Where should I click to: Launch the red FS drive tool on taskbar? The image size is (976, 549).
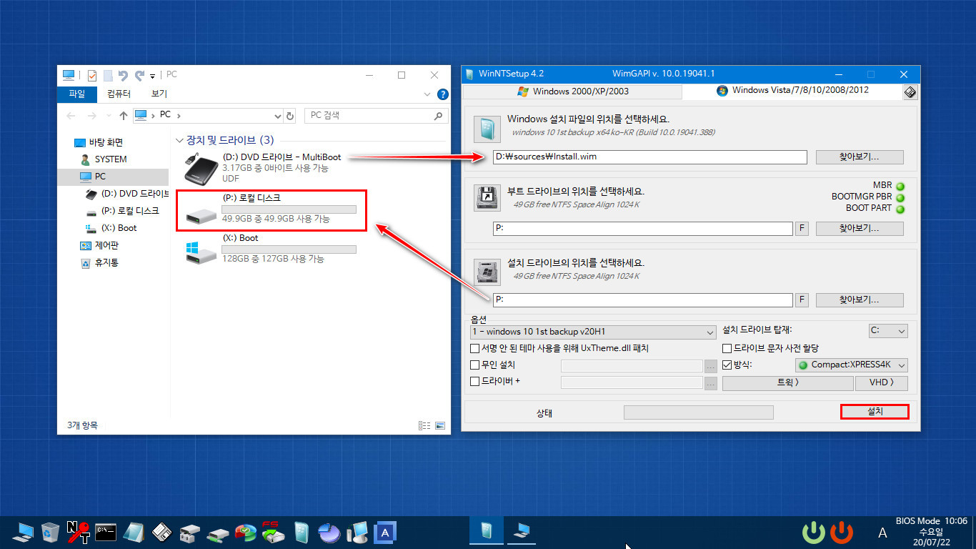click(x=274, y=531)
